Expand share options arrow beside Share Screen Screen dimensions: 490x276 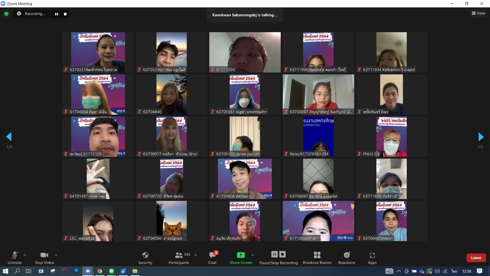point(253,255)
